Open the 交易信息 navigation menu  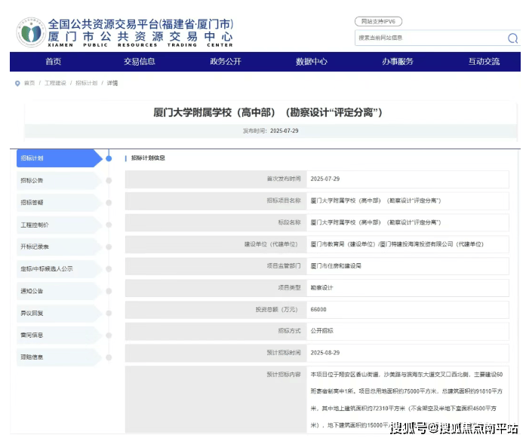[140, 62]
